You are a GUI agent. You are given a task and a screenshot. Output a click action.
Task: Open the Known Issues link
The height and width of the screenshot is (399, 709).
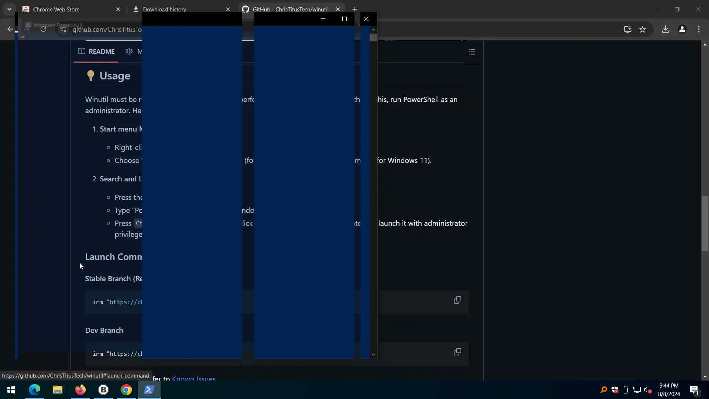point(193,378)
